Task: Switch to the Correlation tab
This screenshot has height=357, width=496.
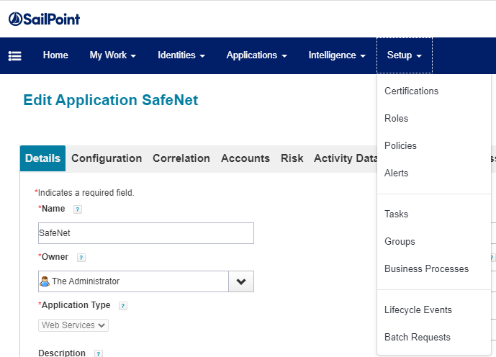Action: click(181, 158)
